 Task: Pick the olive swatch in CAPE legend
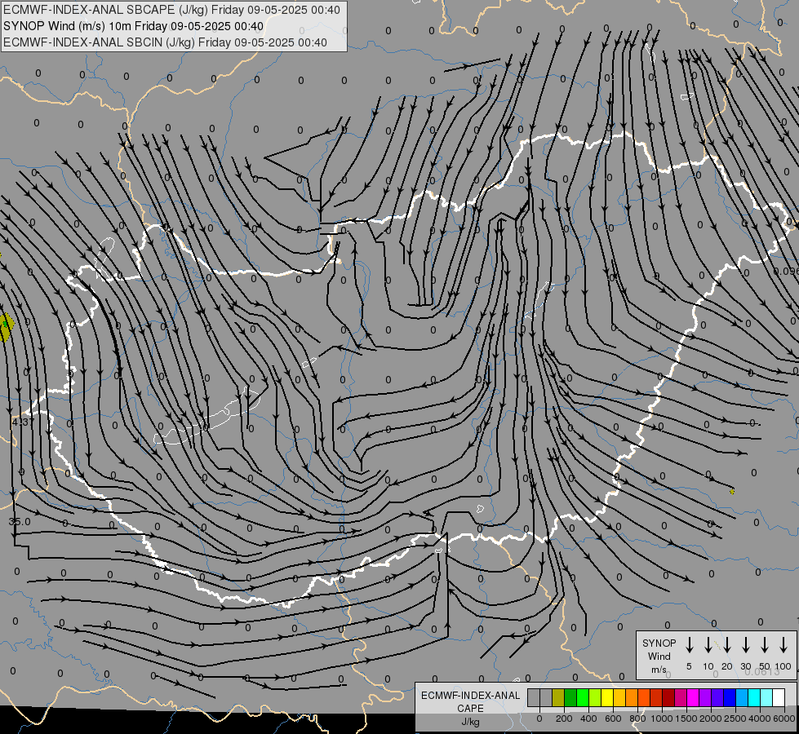[x=558, y=697]
